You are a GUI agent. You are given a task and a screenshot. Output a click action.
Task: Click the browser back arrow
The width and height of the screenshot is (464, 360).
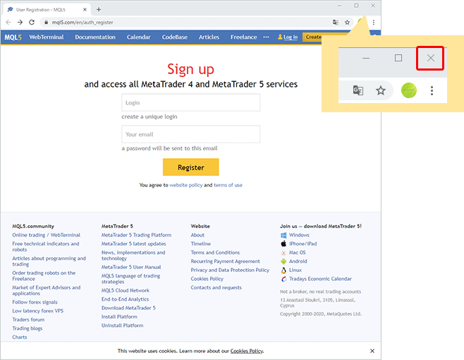coord(8,22)
